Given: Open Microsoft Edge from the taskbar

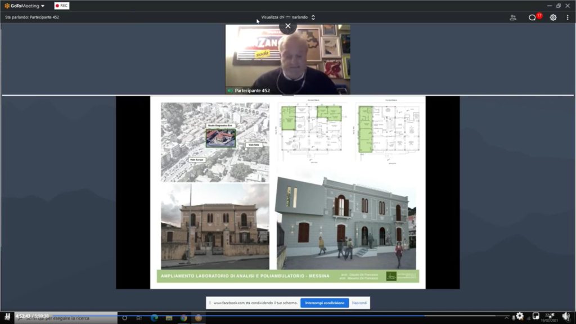Looking at the screenshot, I should [x=154, y=318].
